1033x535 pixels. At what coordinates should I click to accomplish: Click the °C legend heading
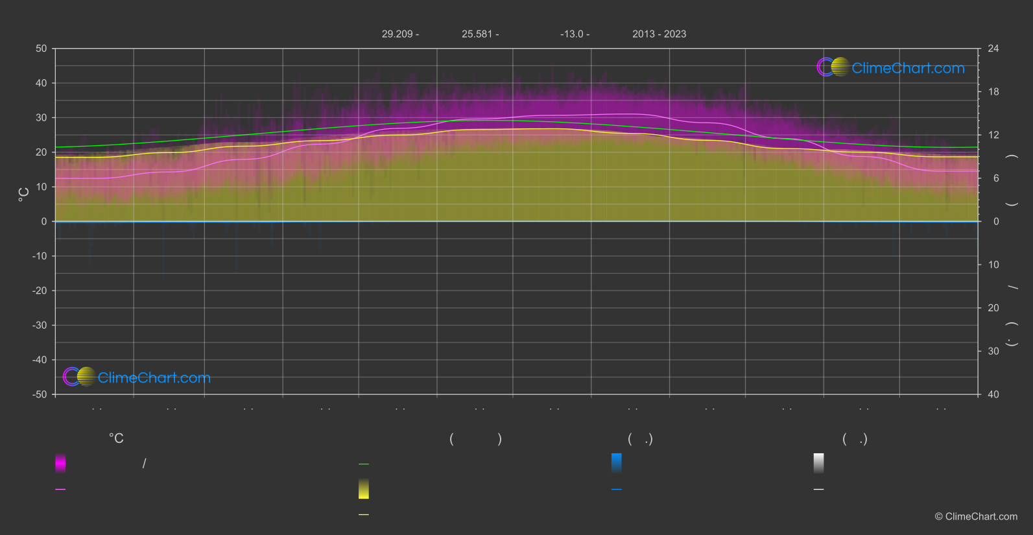coord(116,439)
